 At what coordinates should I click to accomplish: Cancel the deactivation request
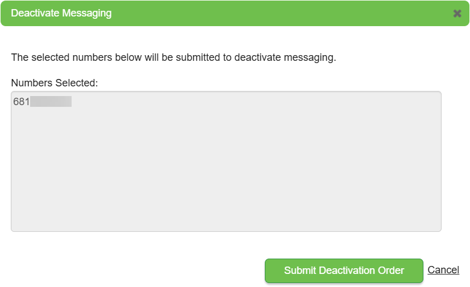[443, 270]
